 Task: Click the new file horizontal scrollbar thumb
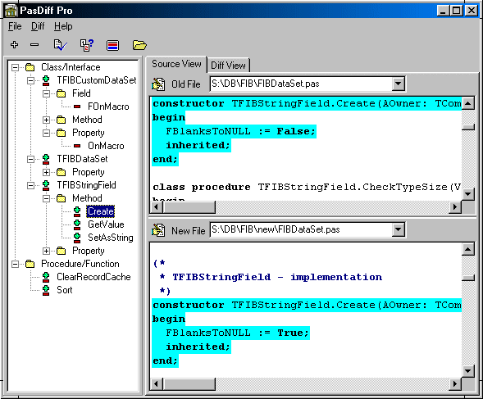click(189, 384)
